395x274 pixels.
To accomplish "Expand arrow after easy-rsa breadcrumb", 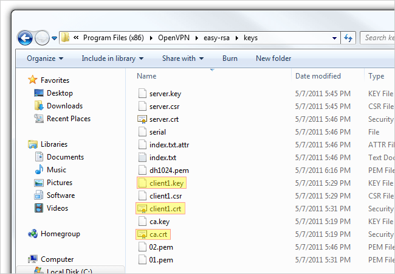I will [237, 38].
